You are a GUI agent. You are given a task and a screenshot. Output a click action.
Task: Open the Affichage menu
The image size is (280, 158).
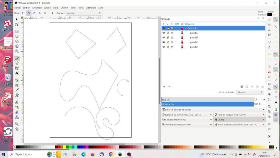[37, 8]
